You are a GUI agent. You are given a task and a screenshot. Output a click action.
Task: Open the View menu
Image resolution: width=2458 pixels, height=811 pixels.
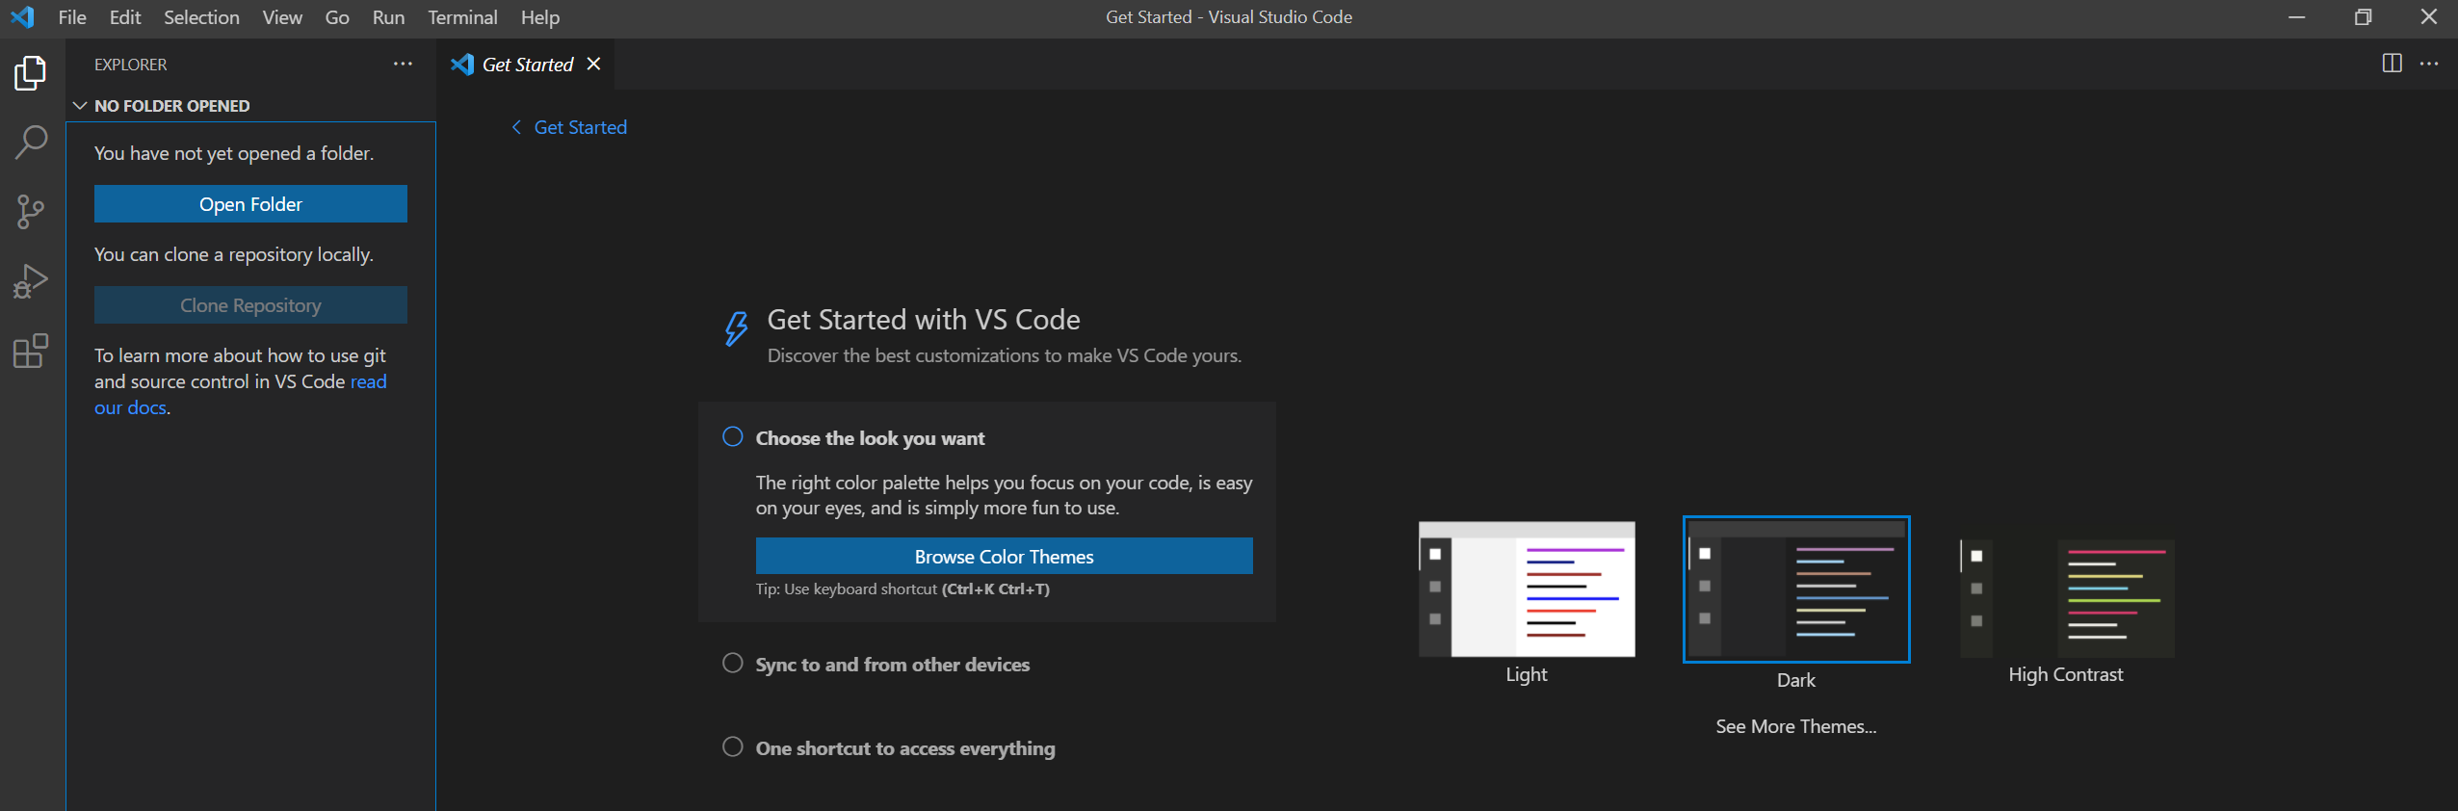point(282,17)
